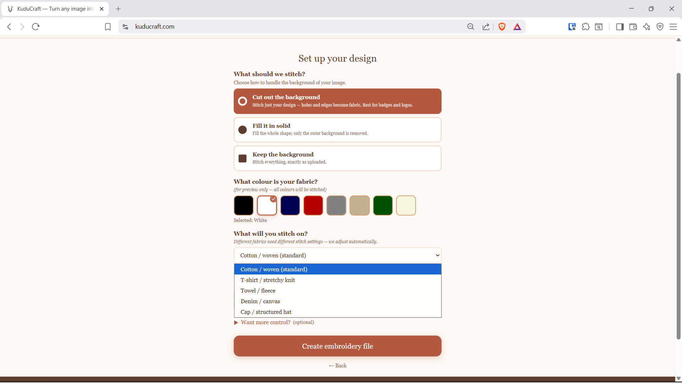
Task: Pick the red fabric colour
Action: [313, 205]
